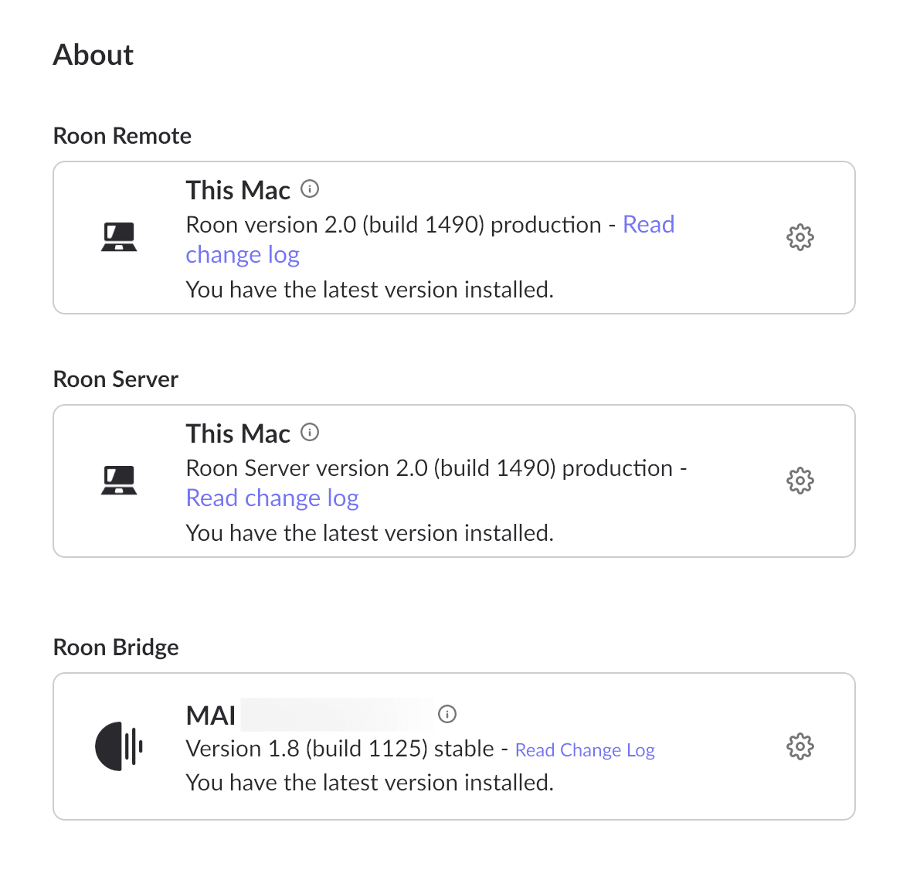
Task: Select the Roon Remote section heading
Action: click(x=121, y=135)
